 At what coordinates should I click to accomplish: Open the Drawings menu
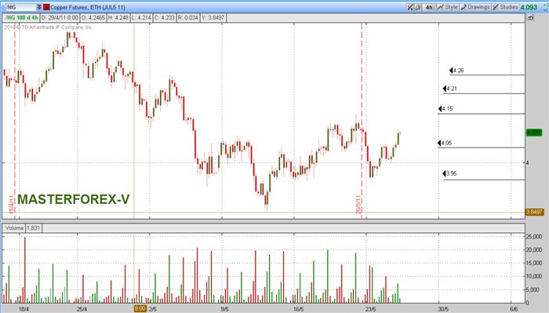coord(474,7)
